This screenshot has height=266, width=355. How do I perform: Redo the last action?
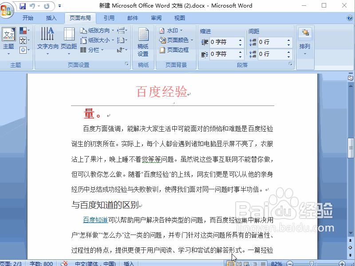(x=47, y=6)
